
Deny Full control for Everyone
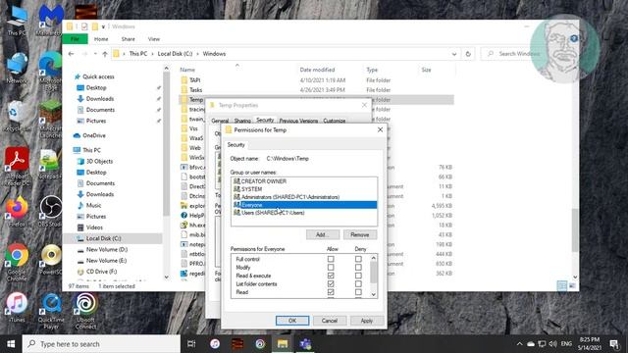click(358, 259)
